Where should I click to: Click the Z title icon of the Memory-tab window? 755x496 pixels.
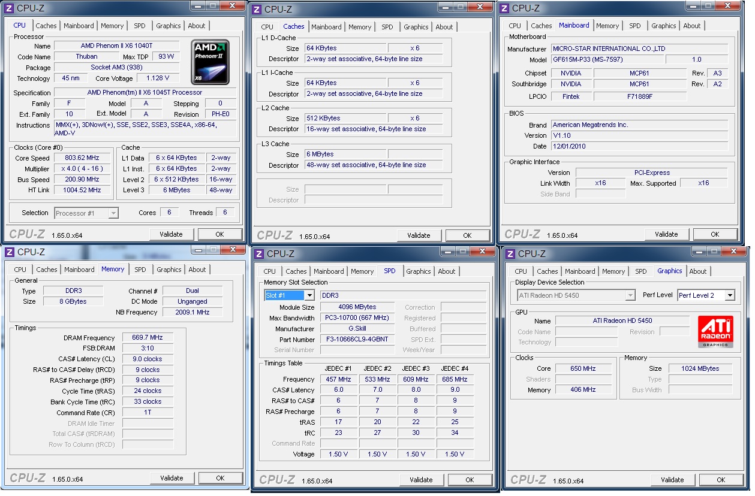click(9, 252)
